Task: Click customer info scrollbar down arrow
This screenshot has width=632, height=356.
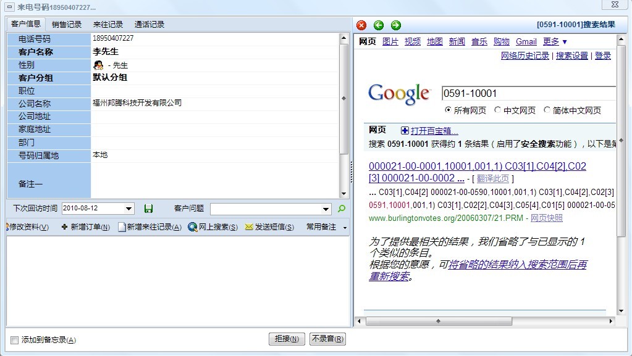Action: click(x=343, y=194)
